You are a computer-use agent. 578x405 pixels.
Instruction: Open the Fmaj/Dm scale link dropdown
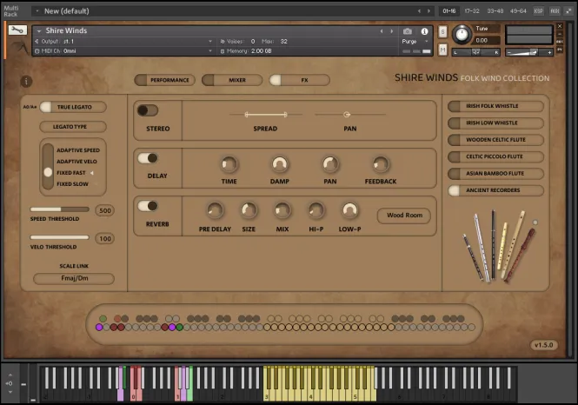73,279
